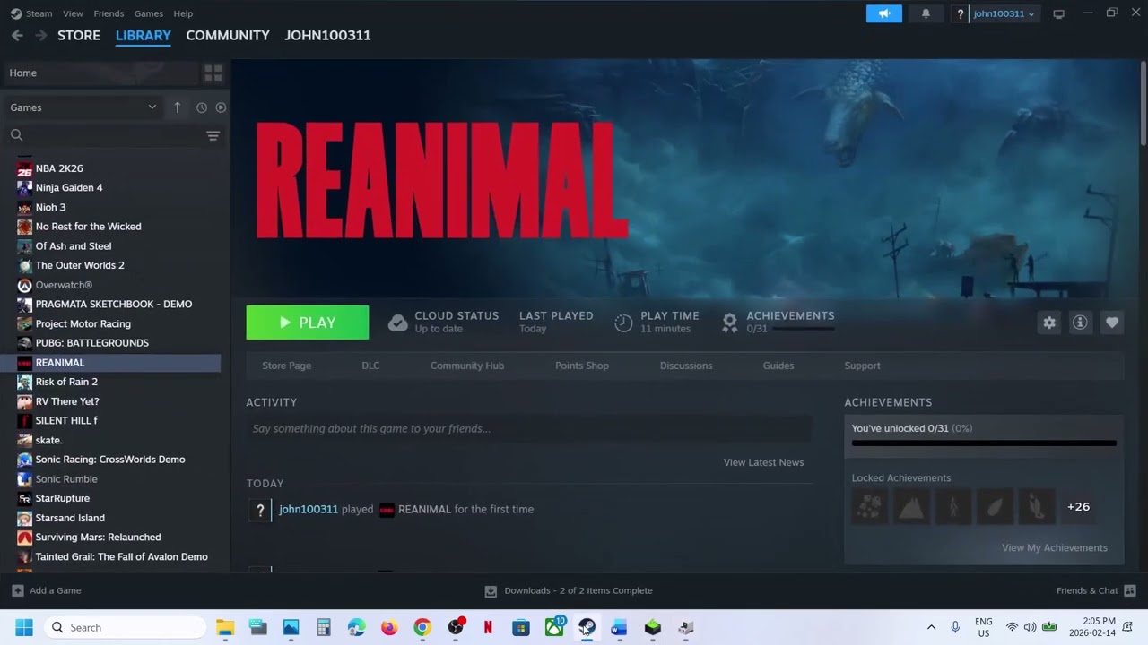The width and height of the screenshot is (1148, 645).
Task: Open the john100311 account dropdown
Action: pyautogui.click(x=1004, y=13)
